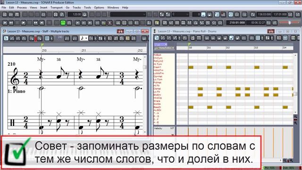Open the key dropdown showing C

click(180, 15)
